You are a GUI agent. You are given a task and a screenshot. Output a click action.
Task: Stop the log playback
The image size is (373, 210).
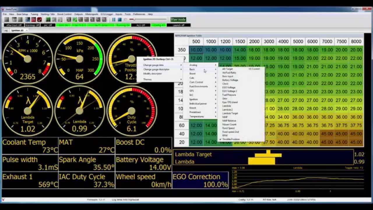tap(119, 20)
